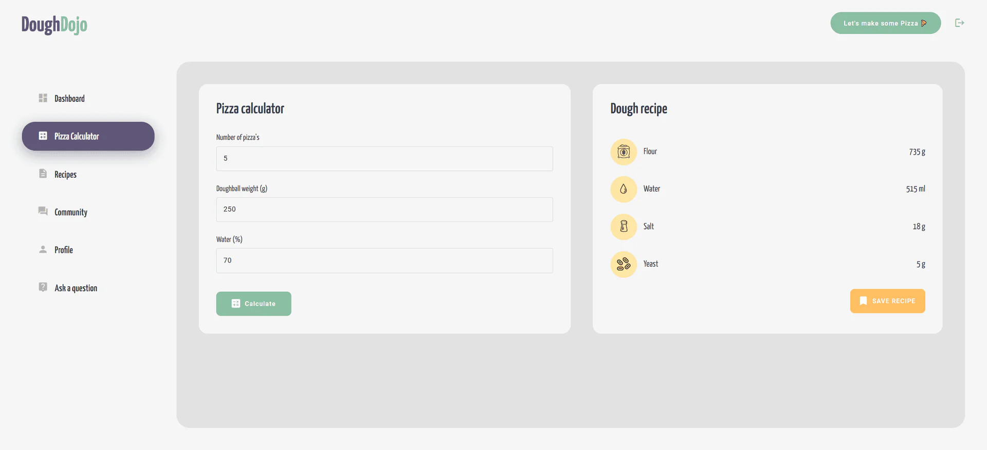
Task: Open Recipes via its document icon
Action: [x=43, y=174]
